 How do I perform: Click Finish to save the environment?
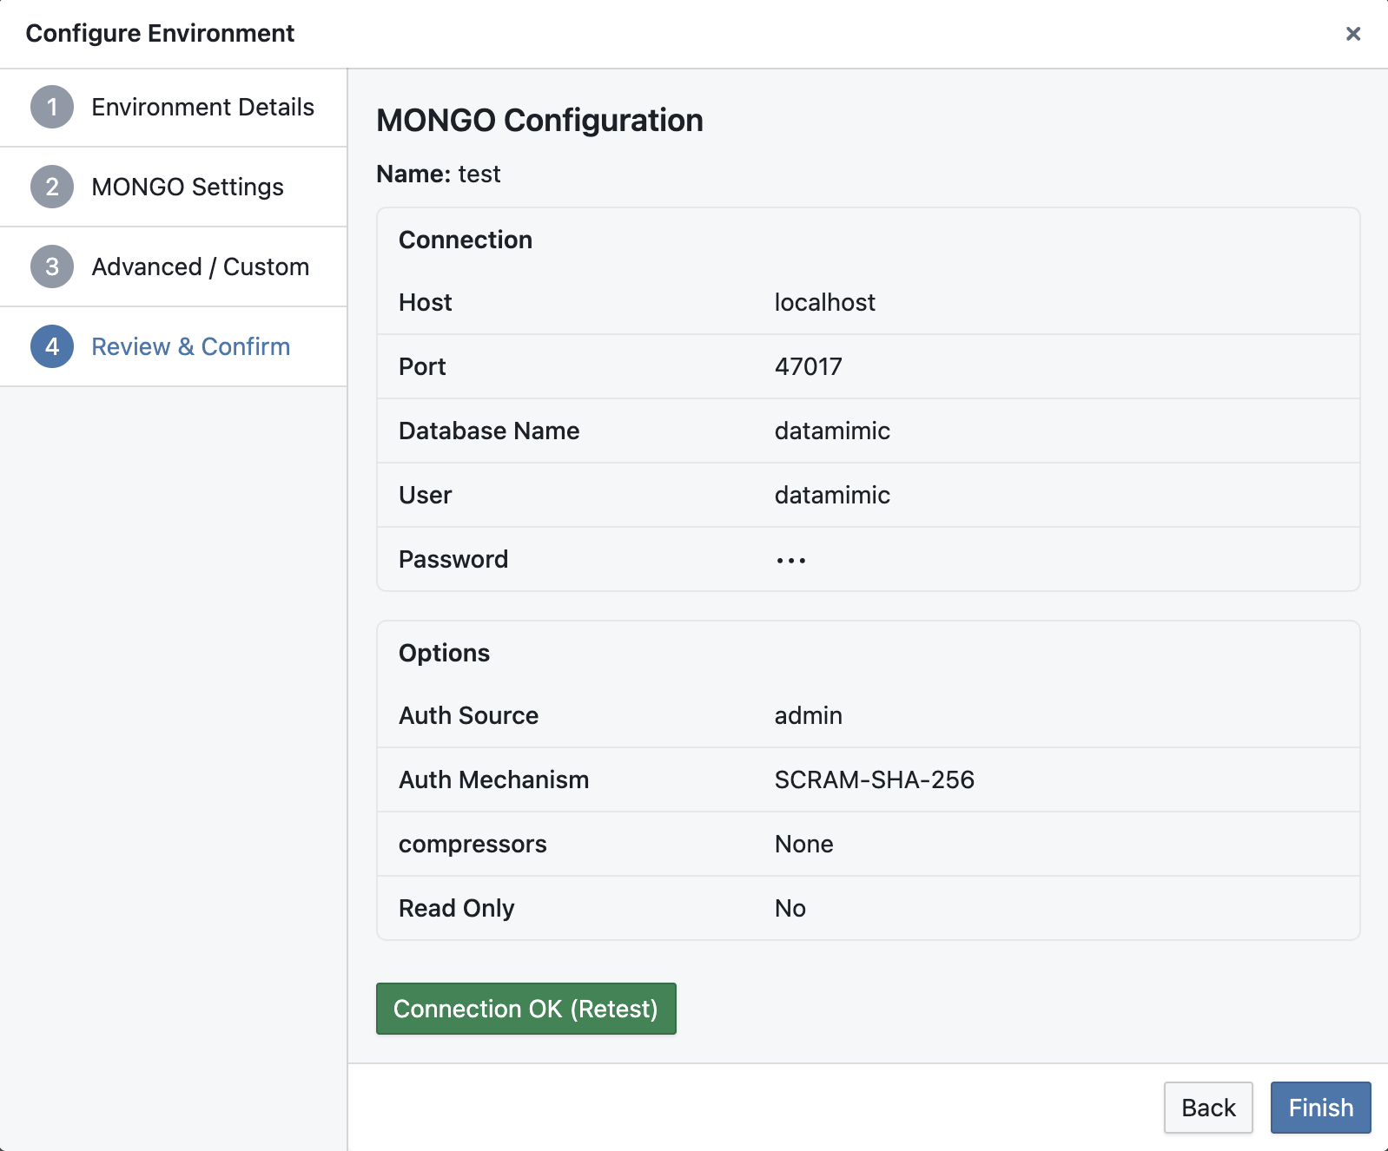pyautogui.click(x=1319, y=1107)
